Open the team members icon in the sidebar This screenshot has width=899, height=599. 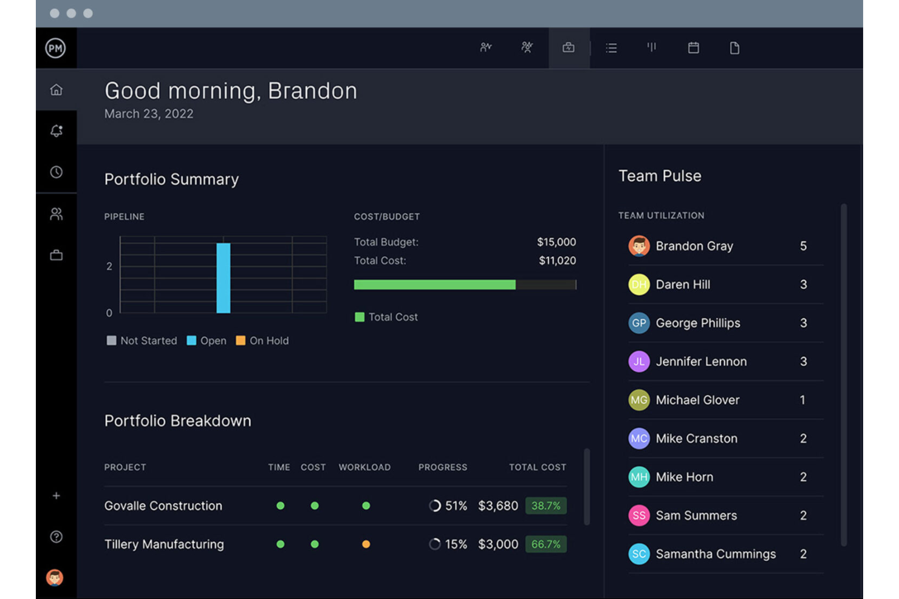click(x=56, y=214)
